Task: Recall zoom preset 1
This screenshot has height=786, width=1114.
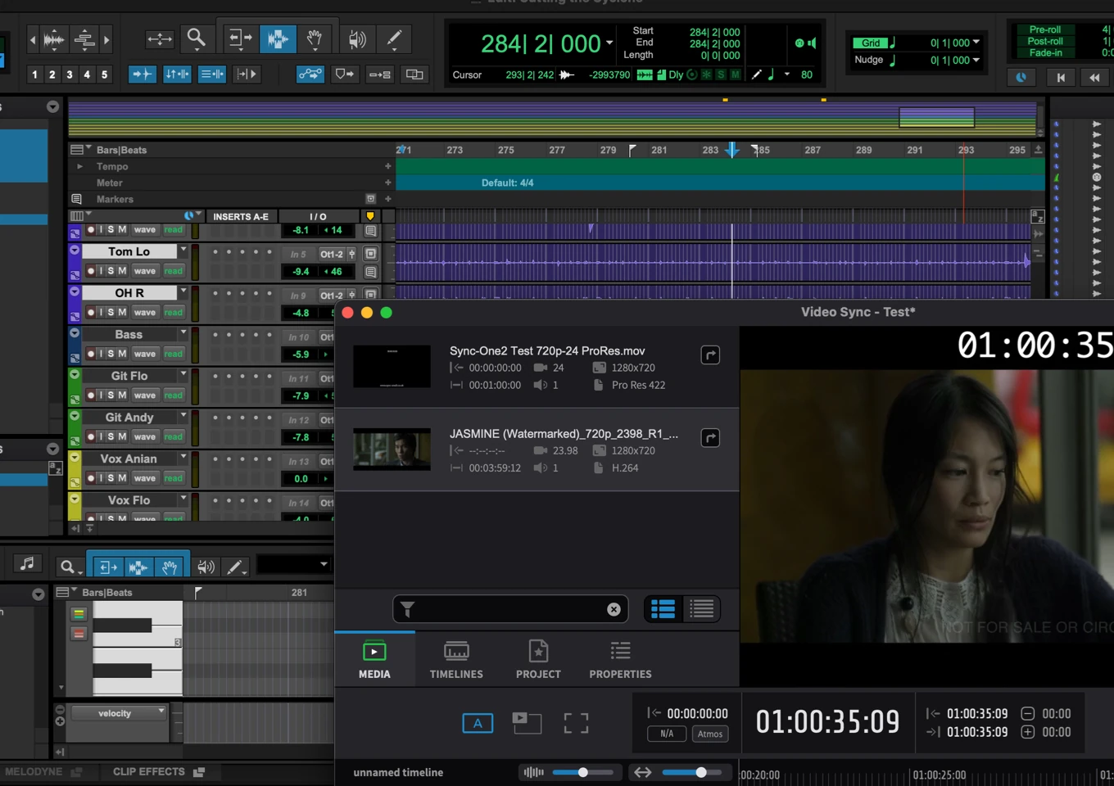Action: click(x=34, y=75)
